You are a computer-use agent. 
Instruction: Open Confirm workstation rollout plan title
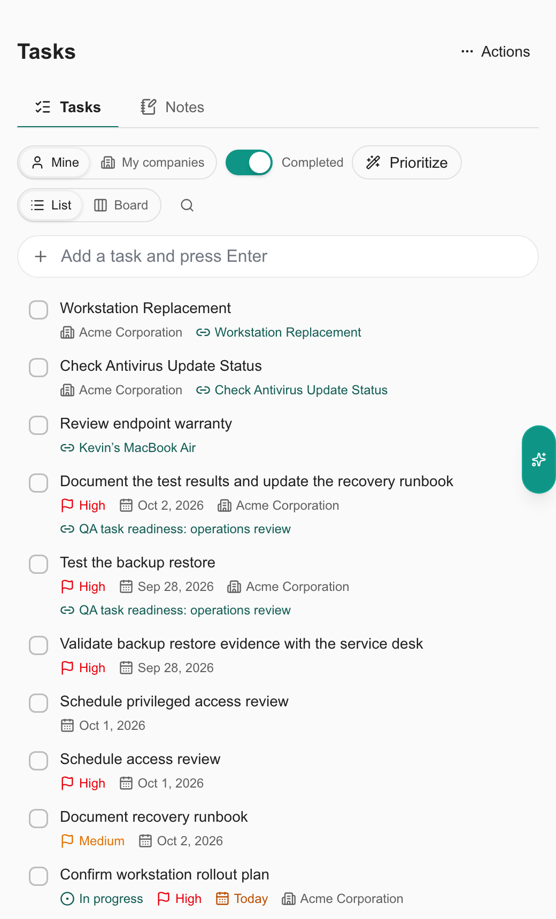[x=165, y=875]
